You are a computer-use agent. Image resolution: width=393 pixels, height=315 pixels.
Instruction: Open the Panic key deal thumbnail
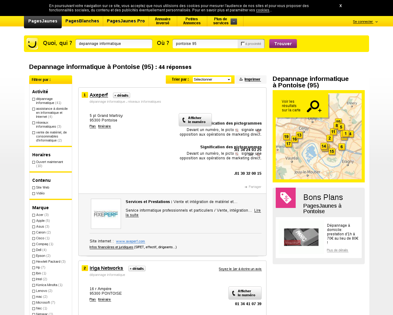coord(301,237)
